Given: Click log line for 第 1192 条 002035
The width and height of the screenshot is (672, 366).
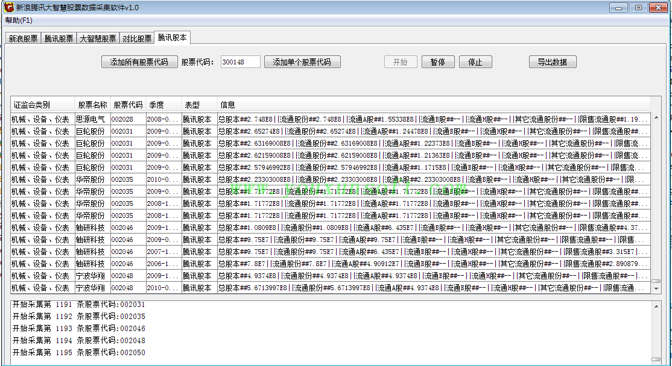Looking at the screenshot, I should pyautogui.click(x=79, y=317).
